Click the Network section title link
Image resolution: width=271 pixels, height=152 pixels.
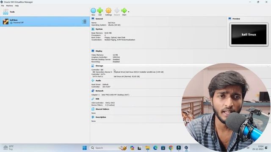pyautogui.click(x=100, y=91)
